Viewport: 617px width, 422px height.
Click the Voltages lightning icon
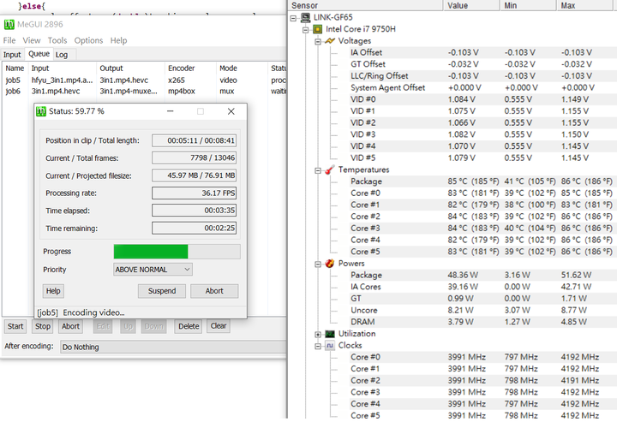point(330,41)
